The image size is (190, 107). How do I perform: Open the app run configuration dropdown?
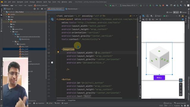(113, 5)
